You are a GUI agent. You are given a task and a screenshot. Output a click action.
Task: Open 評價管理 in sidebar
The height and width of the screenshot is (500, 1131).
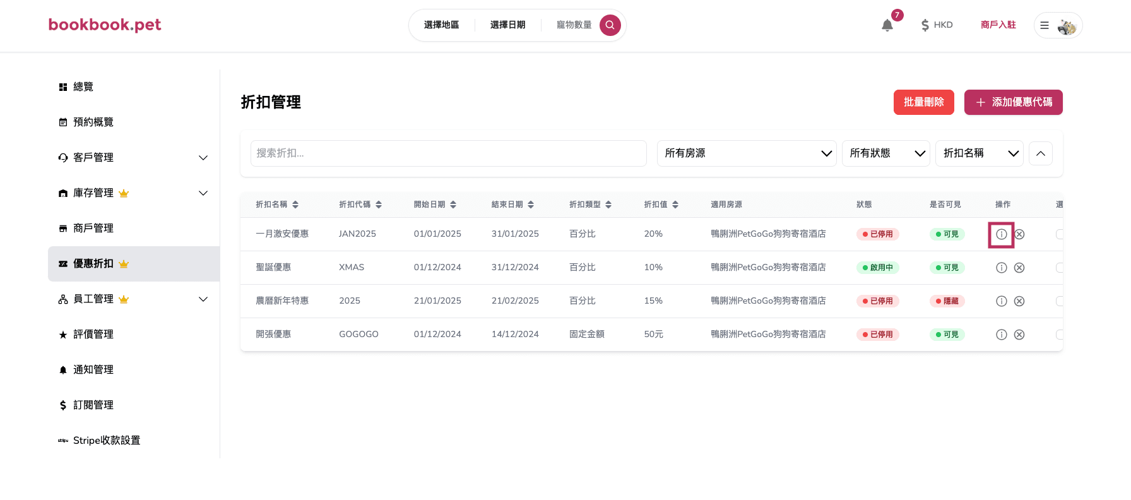134,335
